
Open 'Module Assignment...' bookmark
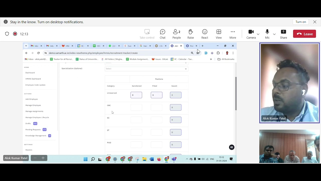[x=137, y=59]
